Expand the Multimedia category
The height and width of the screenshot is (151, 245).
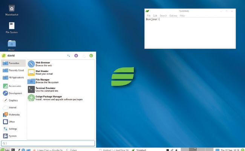pos(14,114)
